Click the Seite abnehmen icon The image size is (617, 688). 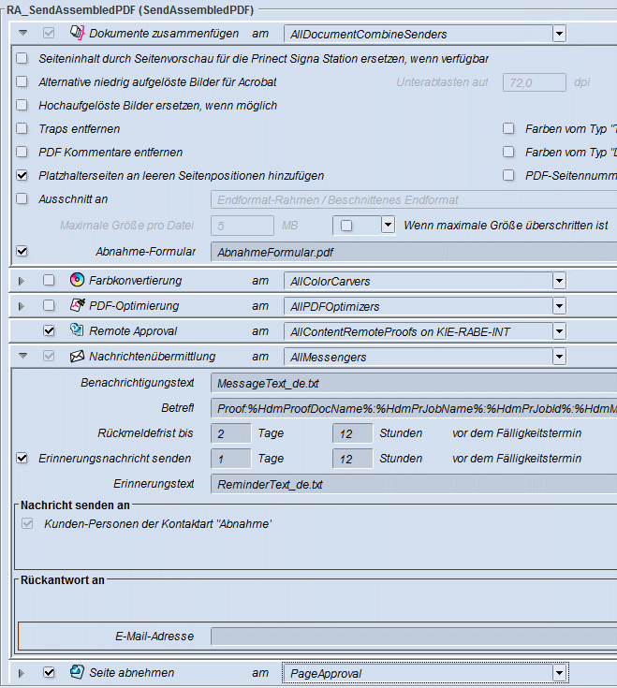(x=77, y=672)
